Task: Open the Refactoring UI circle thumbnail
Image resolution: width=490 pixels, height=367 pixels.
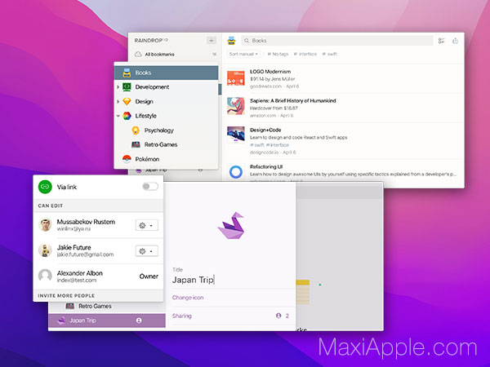Action: (x=236, y=172)
